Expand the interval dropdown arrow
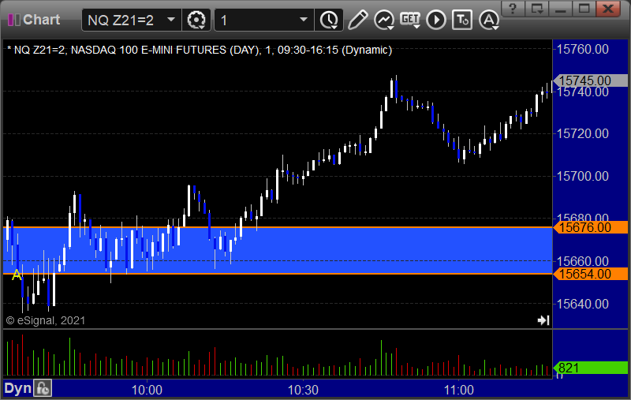Viewport: 631px width, 400px height. [304, 19]
